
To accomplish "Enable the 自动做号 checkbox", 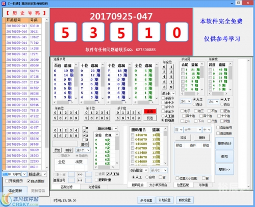I will click(x=218, y=127).
